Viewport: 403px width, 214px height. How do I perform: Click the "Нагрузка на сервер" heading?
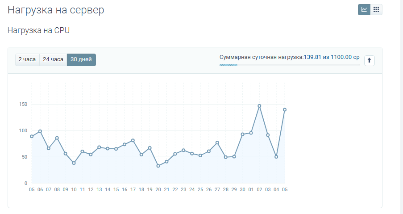[56, 10]
